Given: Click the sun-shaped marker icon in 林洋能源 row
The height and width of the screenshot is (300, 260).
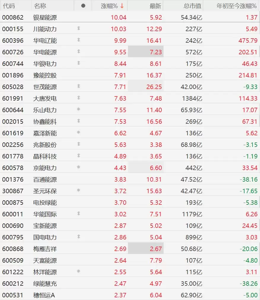Looking at the screenshot, I should pyautogui.click(x=78, y=271).
